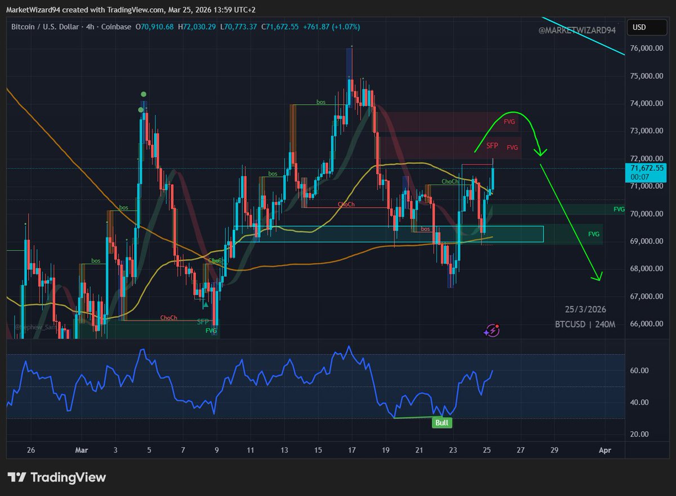Select FVG label beside the red SFP

(512, 148)
